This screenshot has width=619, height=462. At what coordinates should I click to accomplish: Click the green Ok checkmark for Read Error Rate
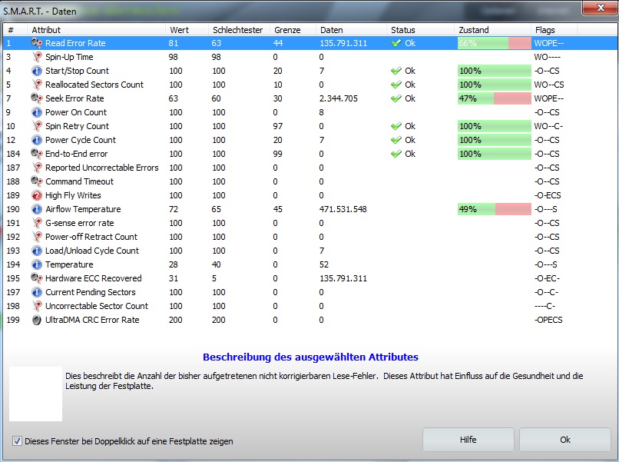396,43
